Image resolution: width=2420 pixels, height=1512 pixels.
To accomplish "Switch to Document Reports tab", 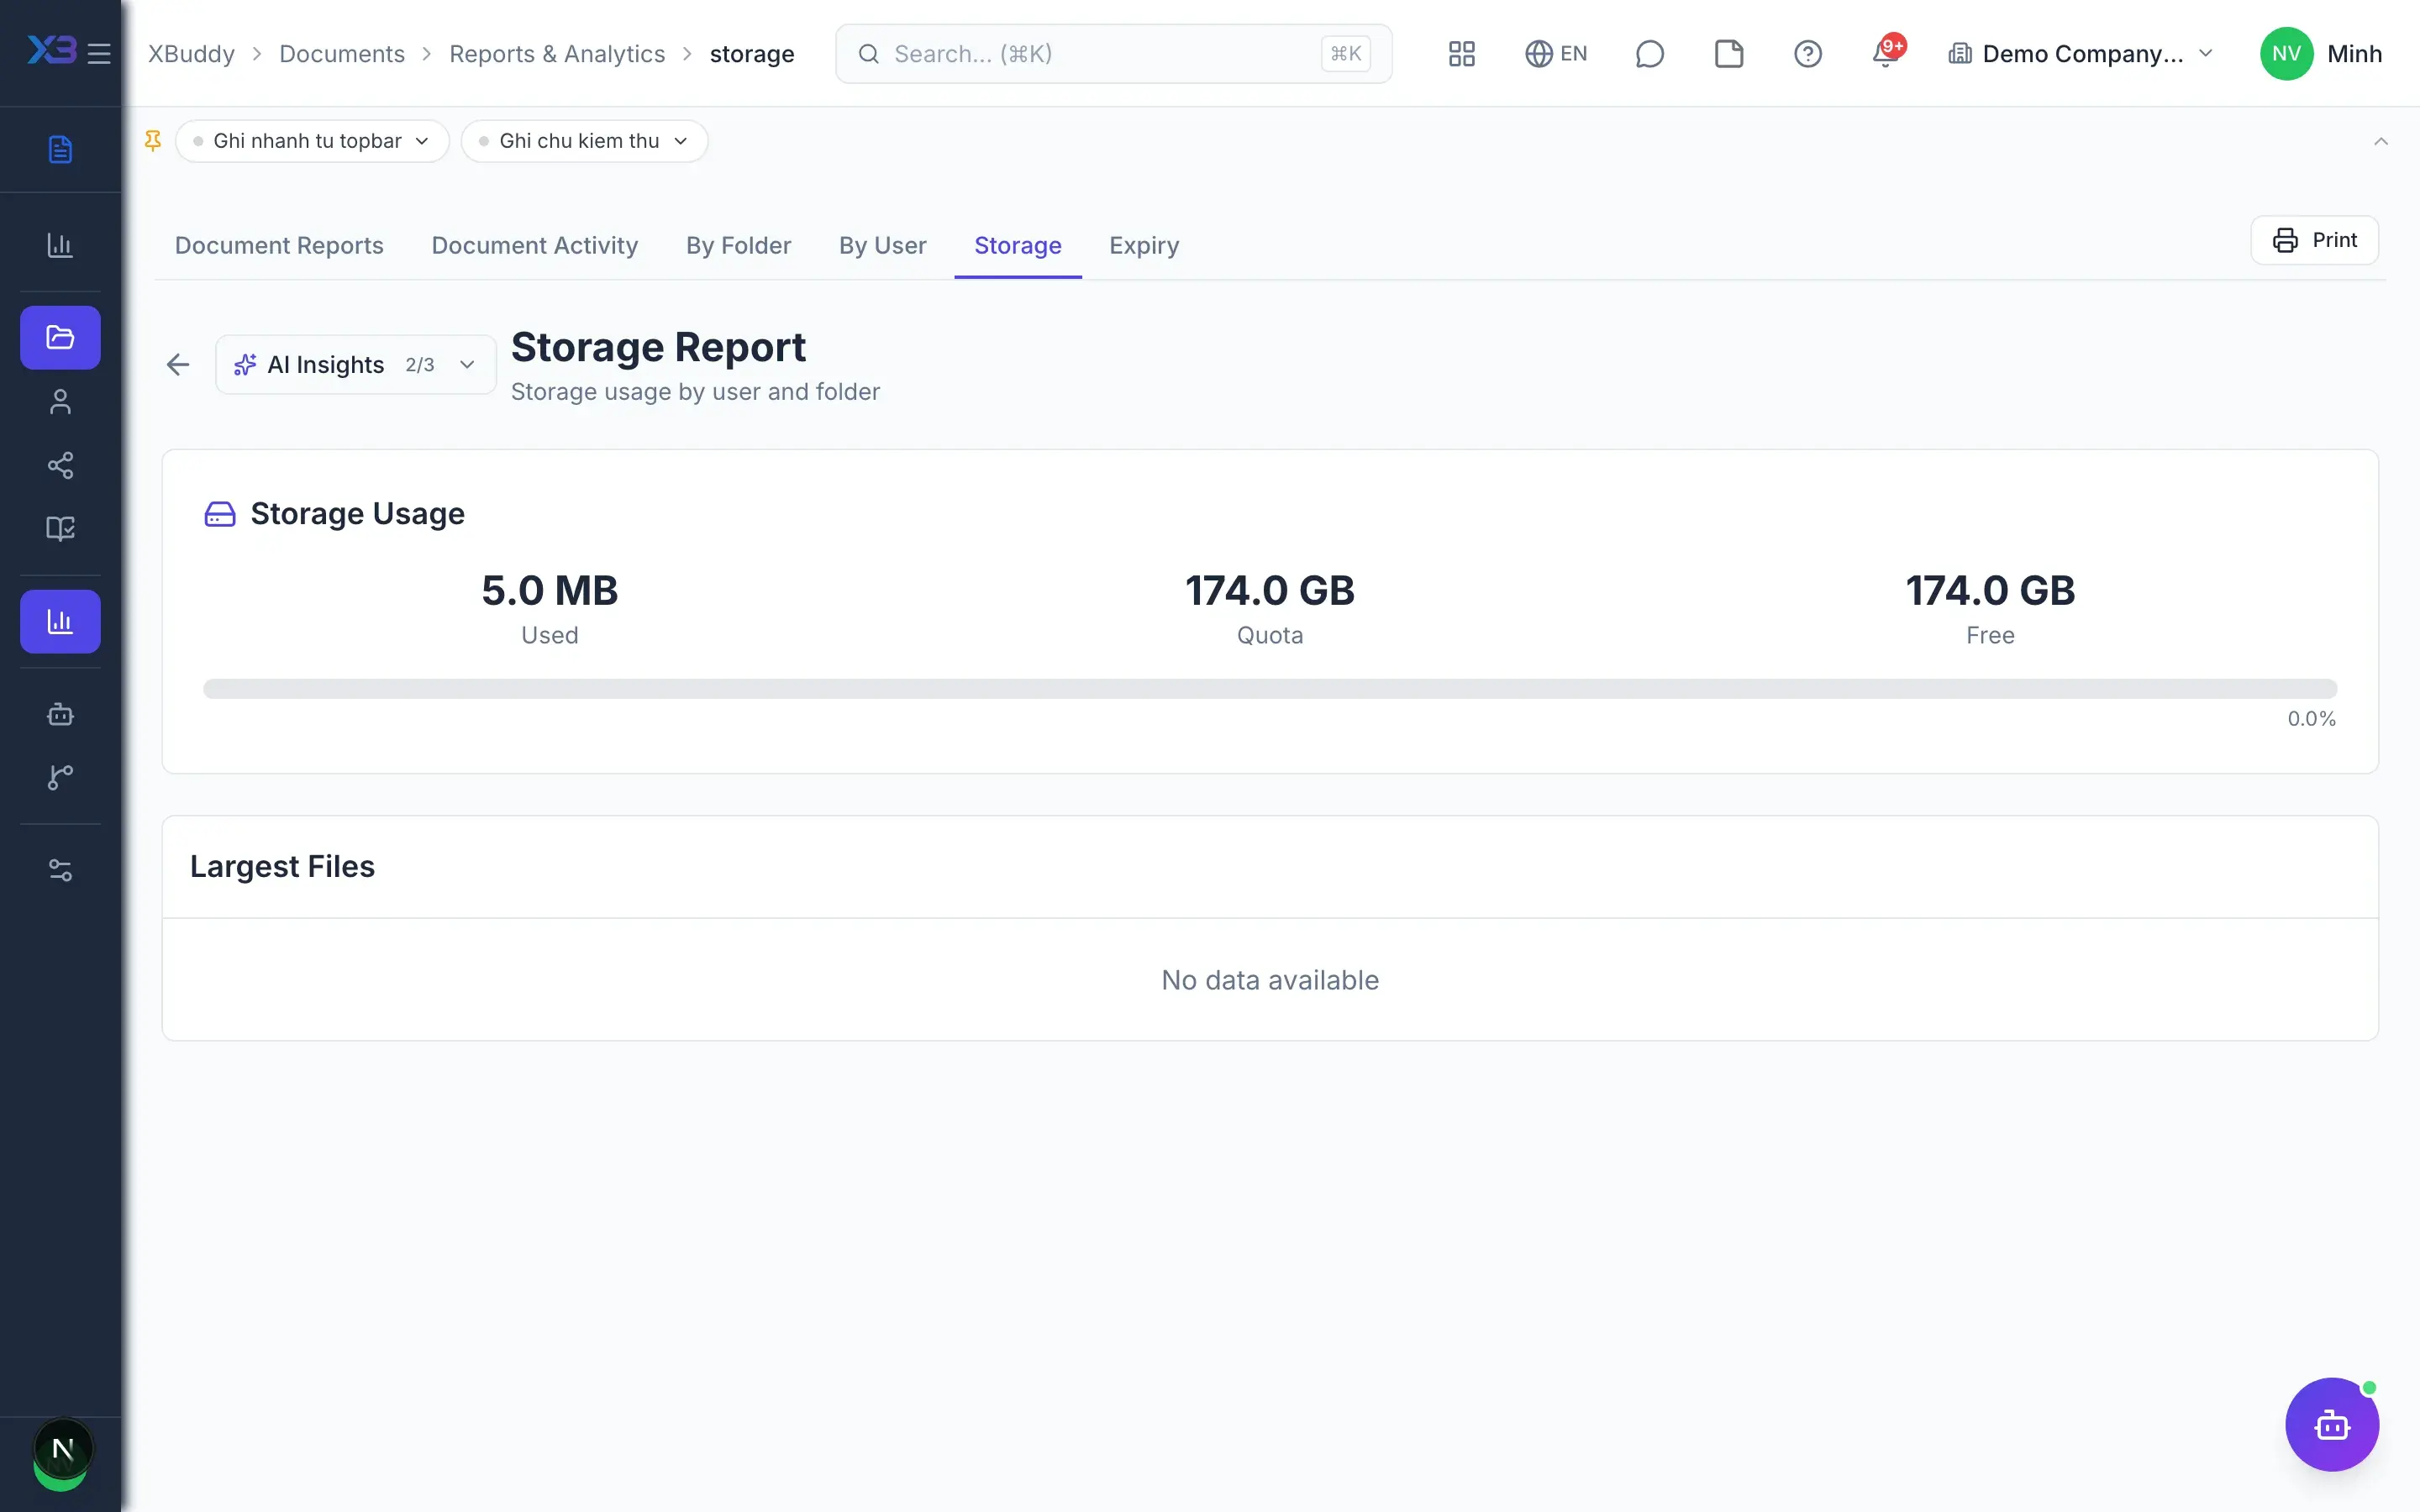I will [279, 245].
